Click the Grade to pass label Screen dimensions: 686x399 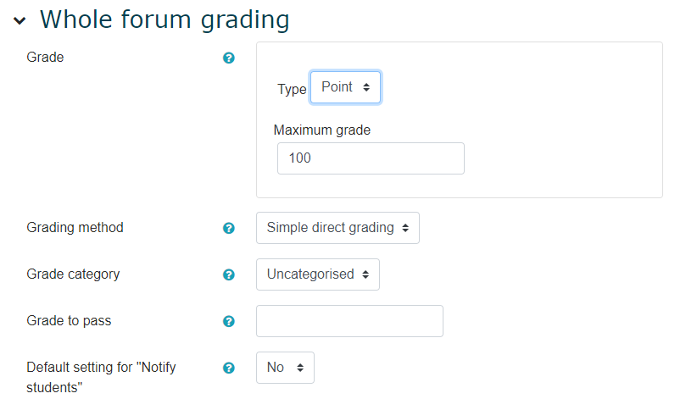[69, 321]
